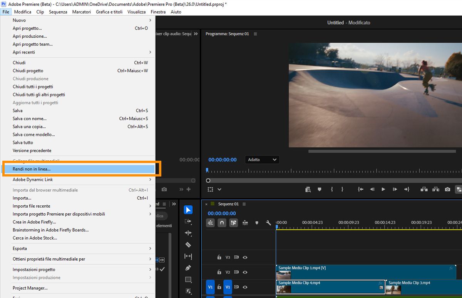This screenshot has height=298, width=462.
Task: Add marker in Program monitor
Action: pyautogui.click(x=320, y=189)
